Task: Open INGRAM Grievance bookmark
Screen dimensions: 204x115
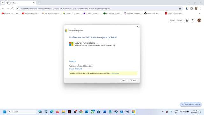Action: pyautogui.click(x=133, y=13)
